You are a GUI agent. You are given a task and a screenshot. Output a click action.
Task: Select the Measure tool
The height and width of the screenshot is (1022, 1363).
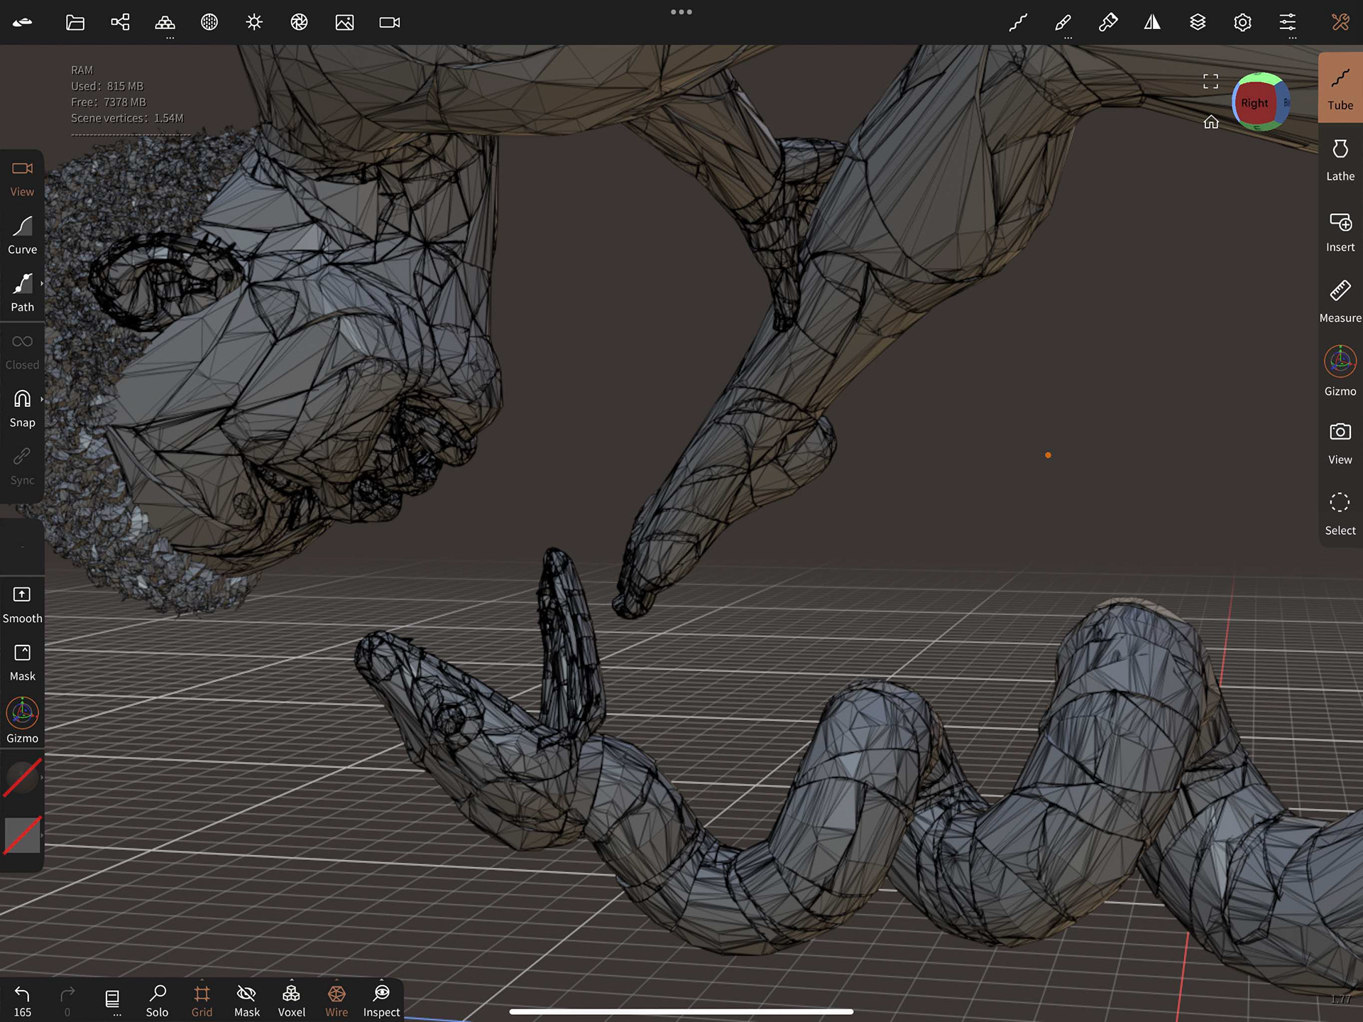pos(1340,300)
